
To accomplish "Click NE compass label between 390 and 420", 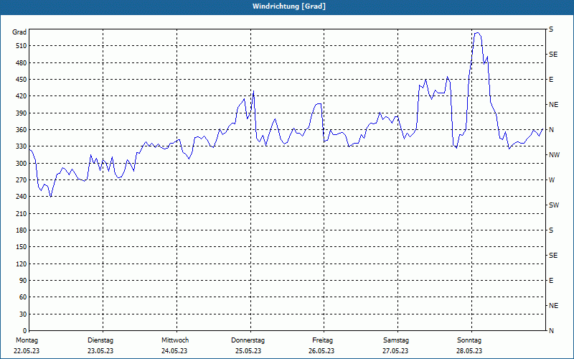I will coord(553,105).
